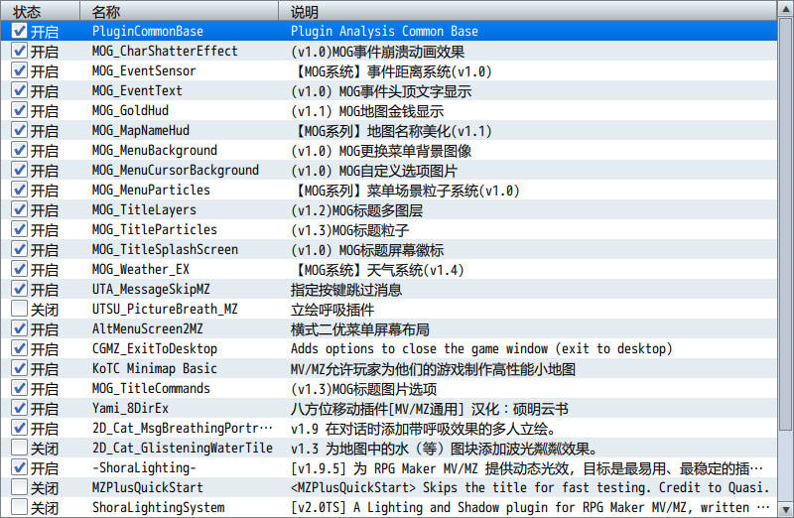The image size is (794, 518).
Task: Select 2D_Cat_GlisteningWaterTile name
Action: pos(183,449)
